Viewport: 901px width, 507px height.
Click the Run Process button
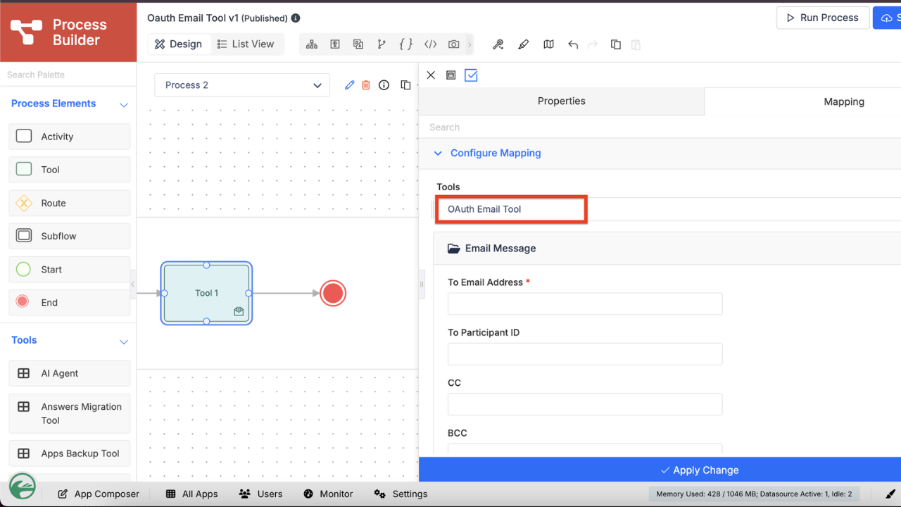[821, 18]
